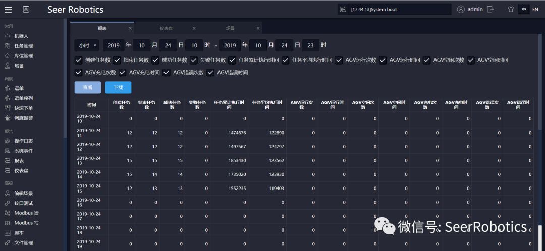This screenshot has width=545, height=251.
Task: Click the 下载 download button
Action: point(118,87)
